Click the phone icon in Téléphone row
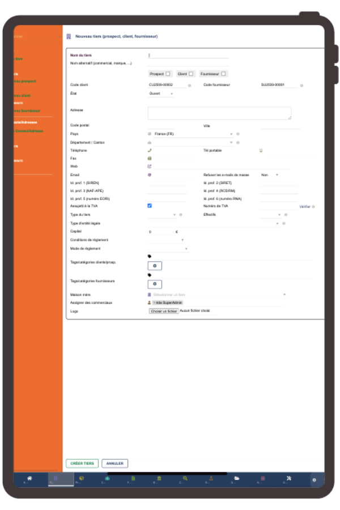340x510 pixels. pyautogui.click(x=150, y=150)
